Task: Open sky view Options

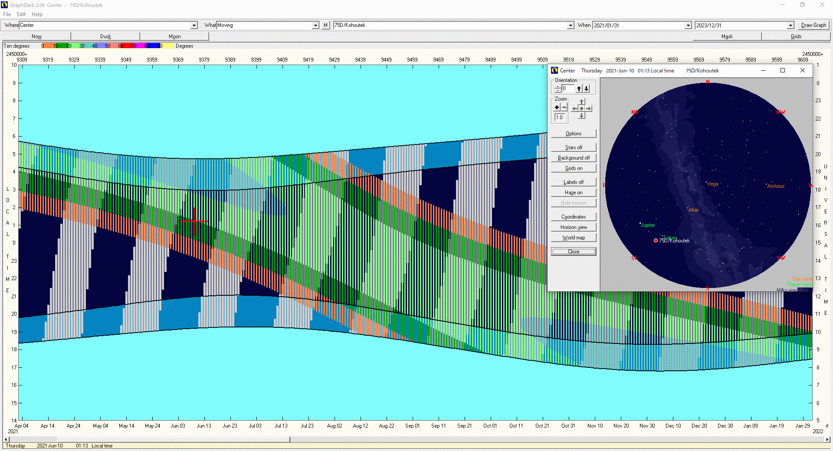Action: (x=574, y=134)
